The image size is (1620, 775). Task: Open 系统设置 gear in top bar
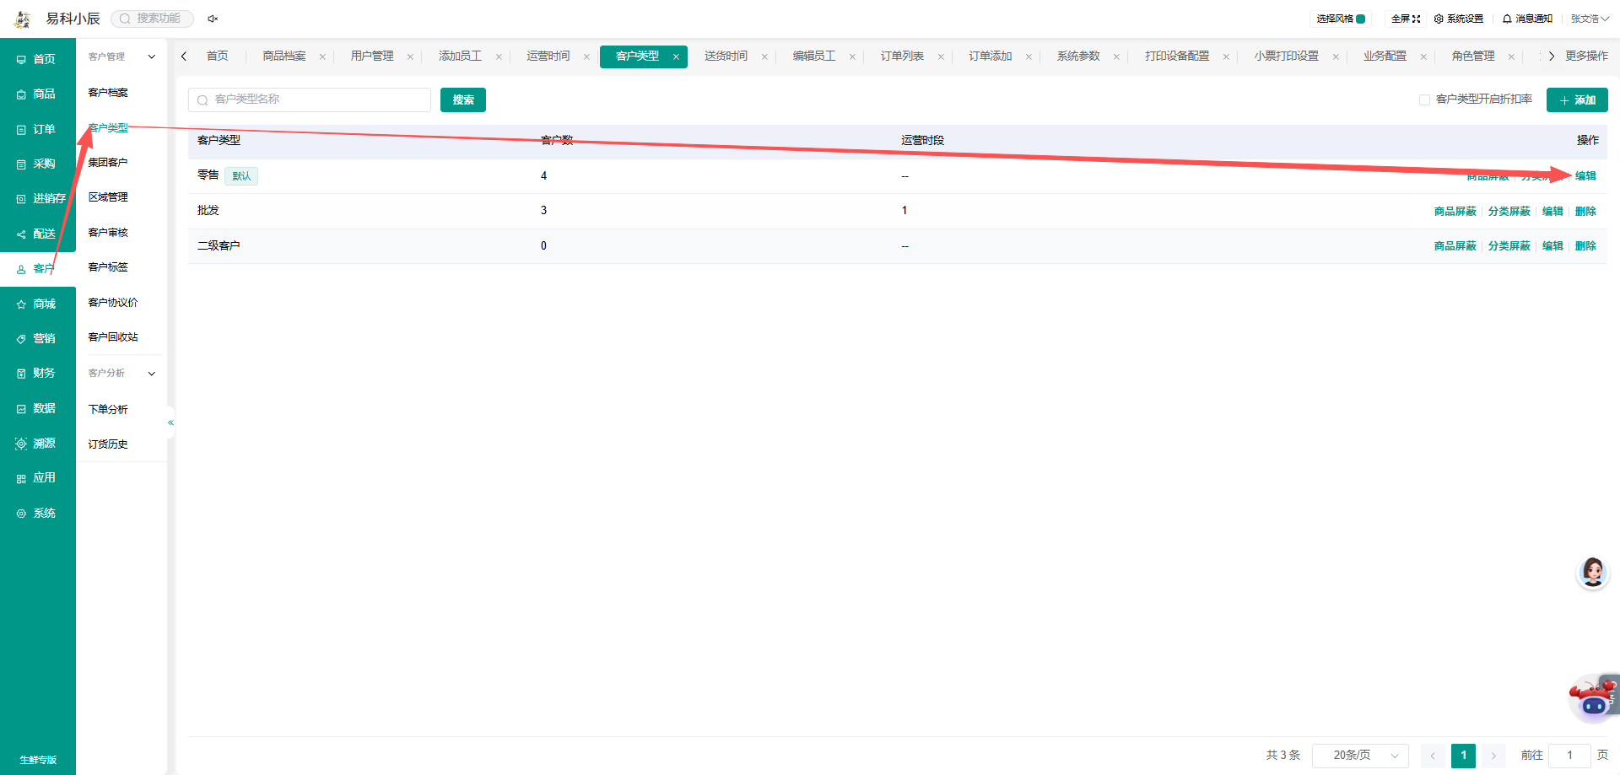pos(1458,19)
